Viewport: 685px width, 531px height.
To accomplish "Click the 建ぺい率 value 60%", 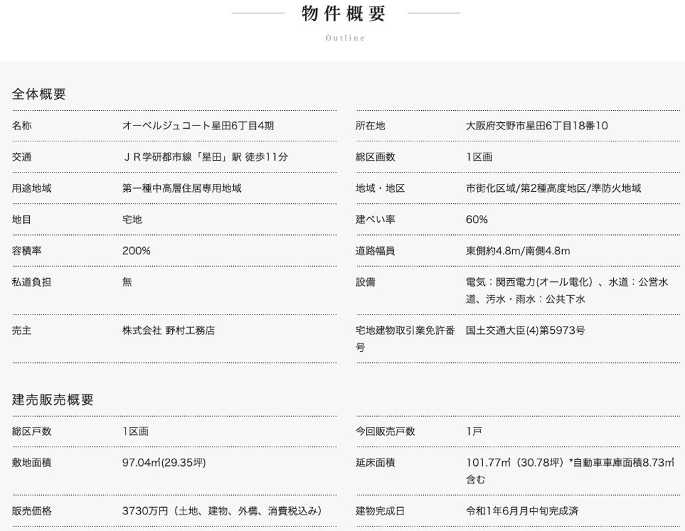I will click(x=476, y=219).
